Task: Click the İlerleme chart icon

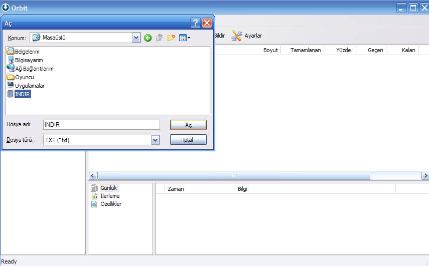Action: 94,196
